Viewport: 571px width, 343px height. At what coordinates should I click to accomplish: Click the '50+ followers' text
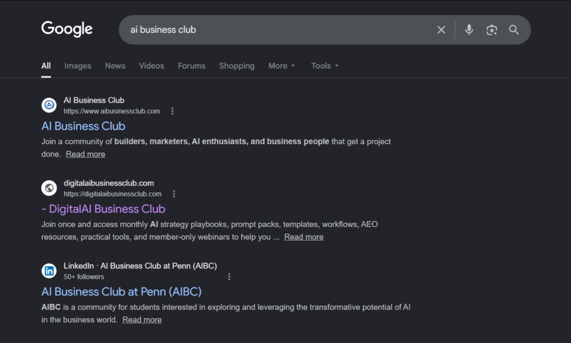coord(84,277)
